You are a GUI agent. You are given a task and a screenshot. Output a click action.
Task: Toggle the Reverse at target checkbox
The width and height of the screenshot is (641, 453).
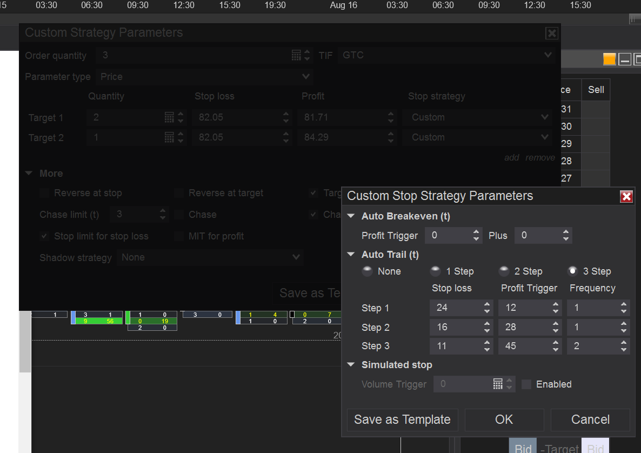(179, 193)
